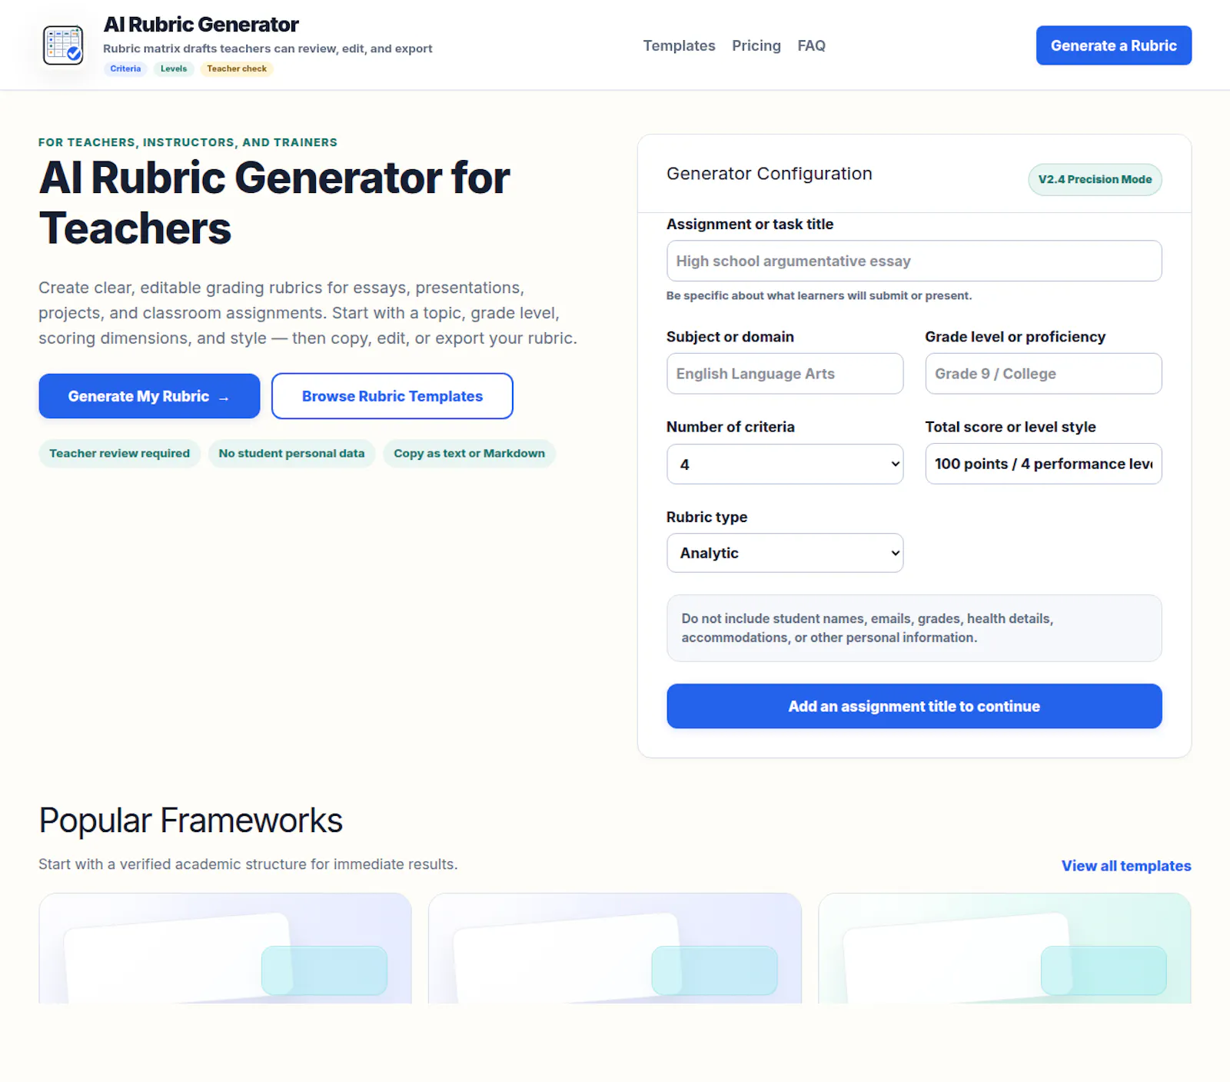
Task: Open the middle framework card thumbnail
Action: 615,948
